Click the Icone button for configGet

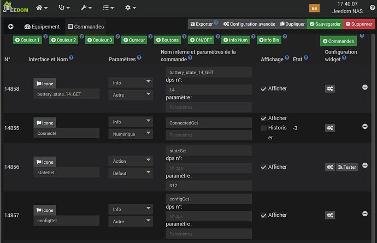tap(45, 210)
